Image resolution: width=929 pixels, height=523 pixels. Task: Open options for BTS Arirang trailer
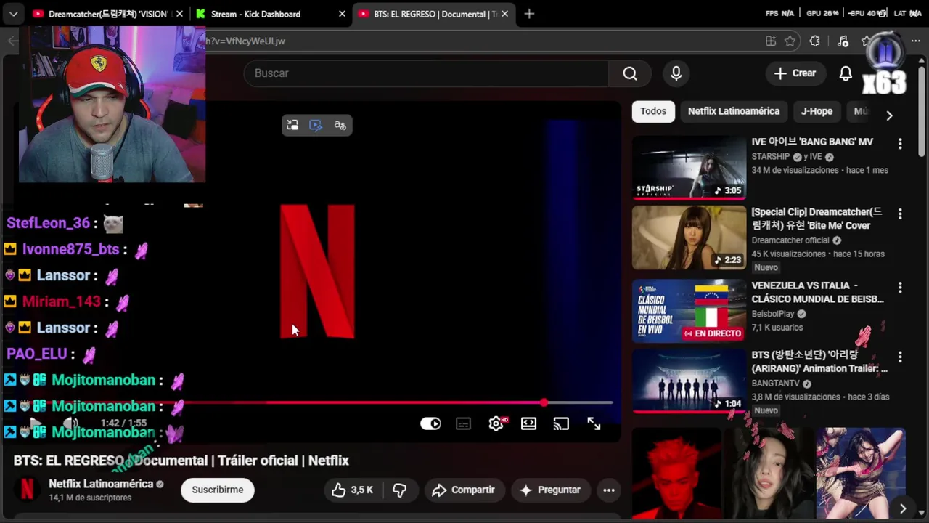click(900, 357)
